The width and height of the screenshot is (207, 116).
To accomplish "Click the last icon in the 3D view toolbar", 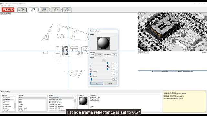I will point(144,14).
